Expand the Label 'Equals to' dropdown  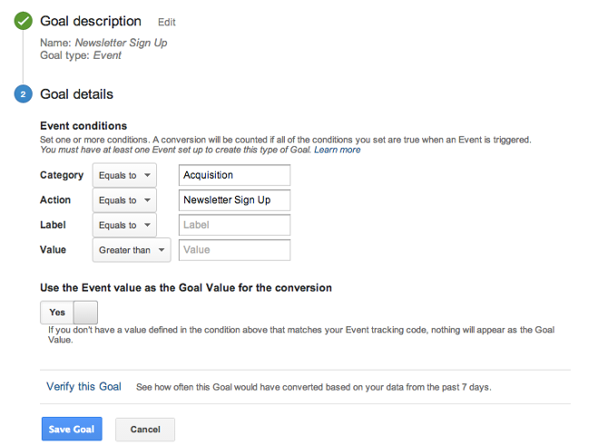click(124, 225)
